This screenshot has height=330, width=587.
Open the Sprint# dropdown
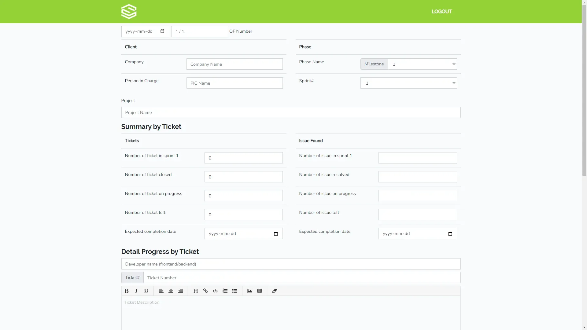click(408, 83)
